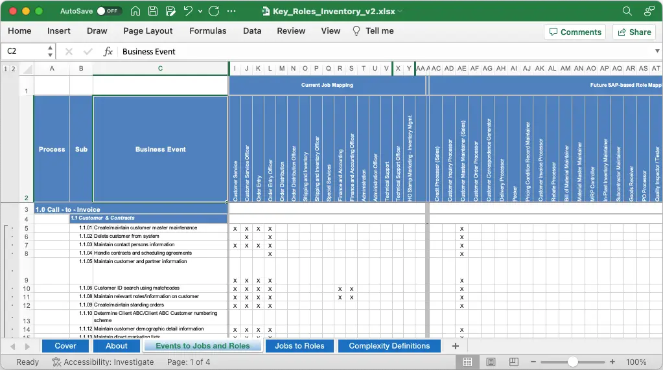The height and width of the screenshot is (370, 663).
Task: Click the 100% zoom level
Action: (x=636, y=362)
